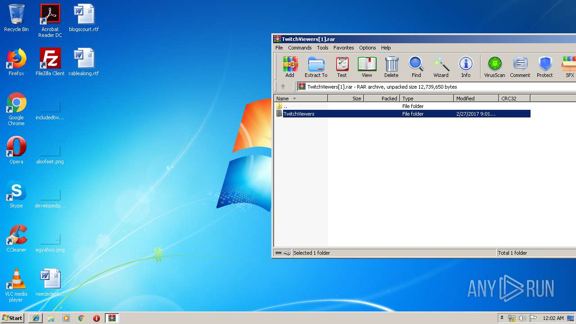The width and height of the screenshot is (576, 324).
Task: Sort by the CRC32 column header
Action: (x=515, y=98)
